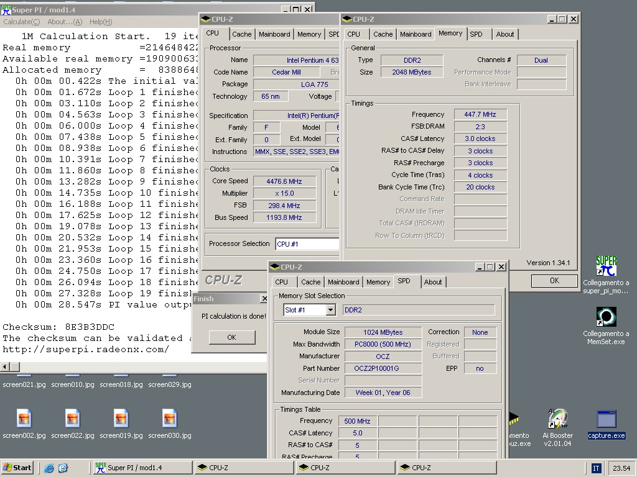The width and height of the screenshot is (637, 477).
Task: Click DDR2 memory type field in SPD window
Action: pos(419,310)
